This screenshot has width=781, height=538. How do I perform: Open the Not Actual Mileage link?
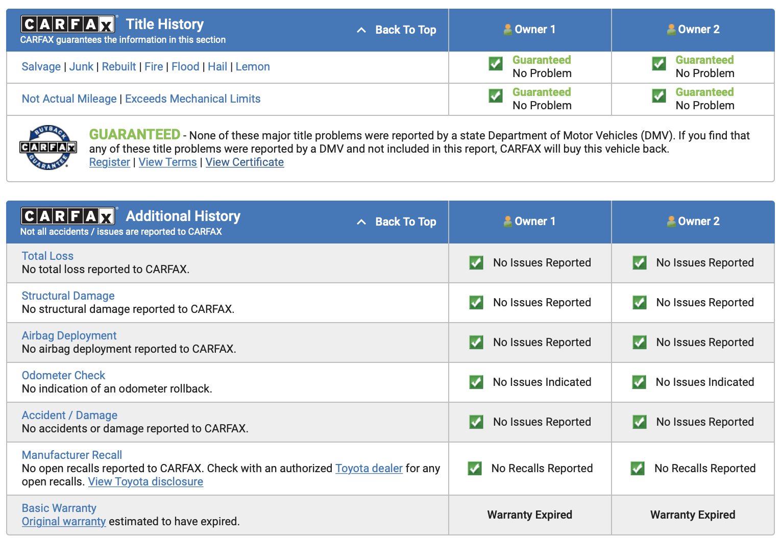click(69, 99)
